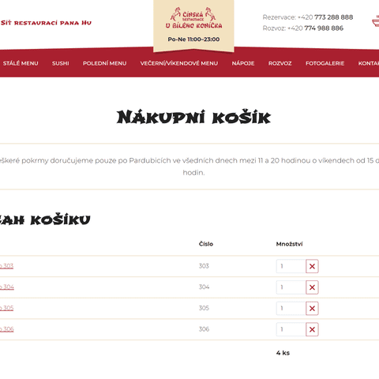Remove item 303 with its red X
The width and height of the screenshot is (379, 379).
(x=312, y=266)
